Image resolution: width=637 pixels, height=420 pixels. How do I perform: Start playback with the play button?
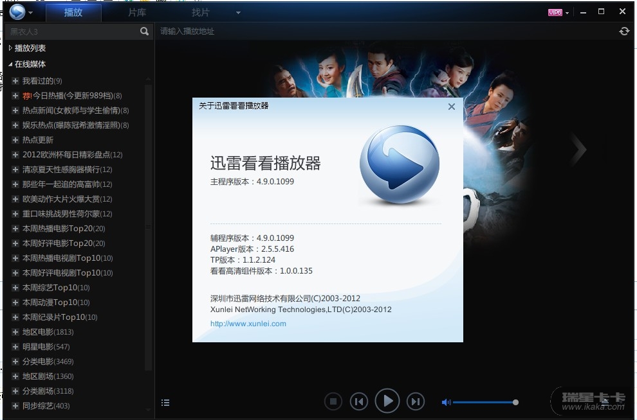(x=387, y=401)
